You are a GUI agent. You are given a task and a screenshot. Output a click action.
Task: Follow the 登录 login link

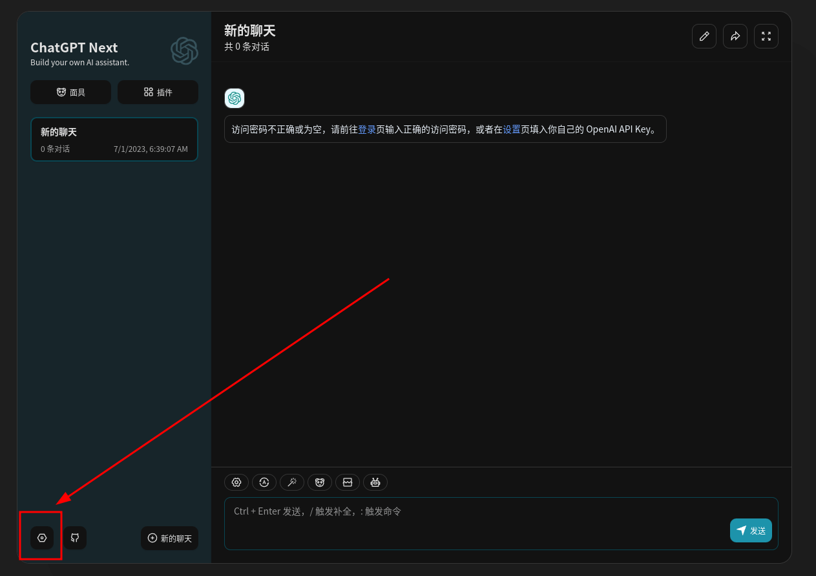[x=367, y=129]
